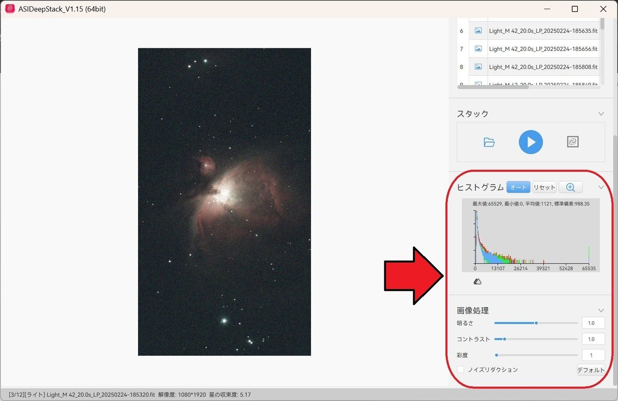Image resolution: width=618 pixels, height=401 pixels.
Task: Click the ASIDeepStack app icon in the title bar
Action: pyautogui.click(x=9, y=9)
